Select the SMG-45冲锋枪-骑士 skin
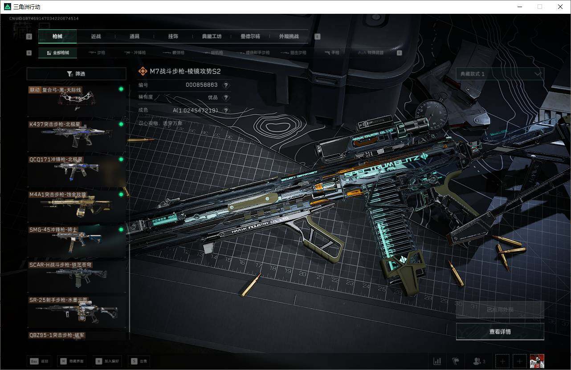The image size is (571, 370). 77,241
